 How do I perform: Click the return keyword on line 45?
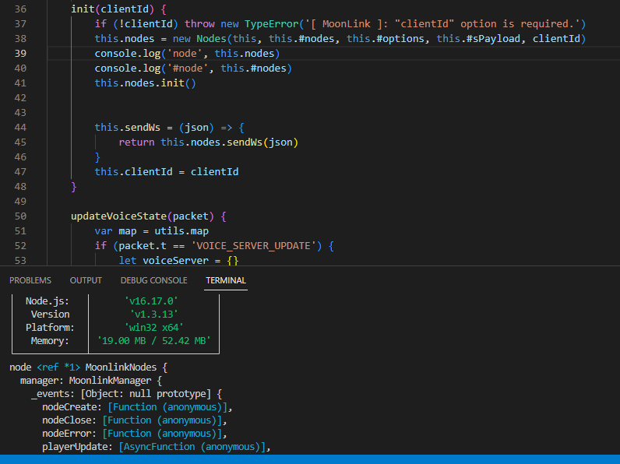136,142
